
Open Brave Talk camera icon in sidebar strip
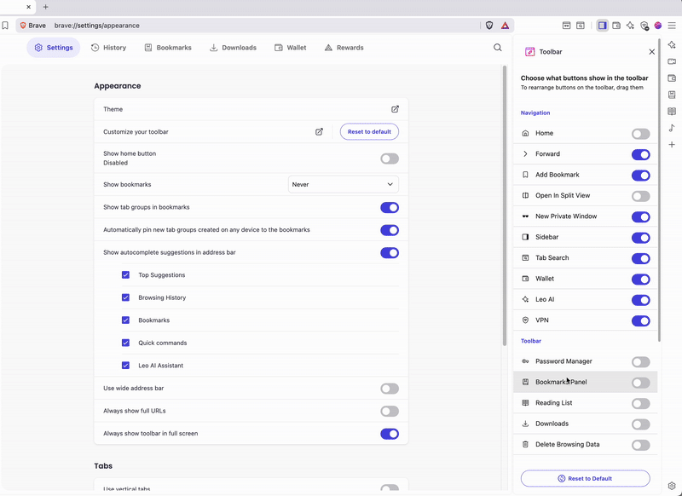click(x=672, y=61)
